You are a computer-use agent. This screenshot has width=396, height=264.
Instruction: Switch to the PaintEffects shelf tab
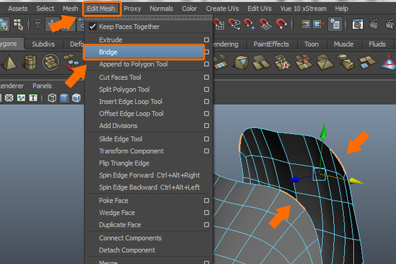(271, 44)
